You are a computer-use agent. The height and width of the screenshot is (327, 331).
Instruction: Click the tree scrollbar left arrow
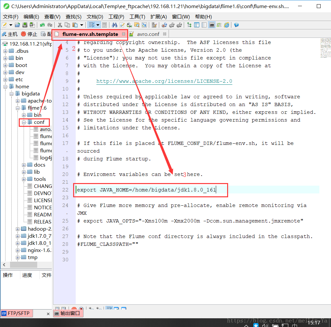click(x=4, y=265)
